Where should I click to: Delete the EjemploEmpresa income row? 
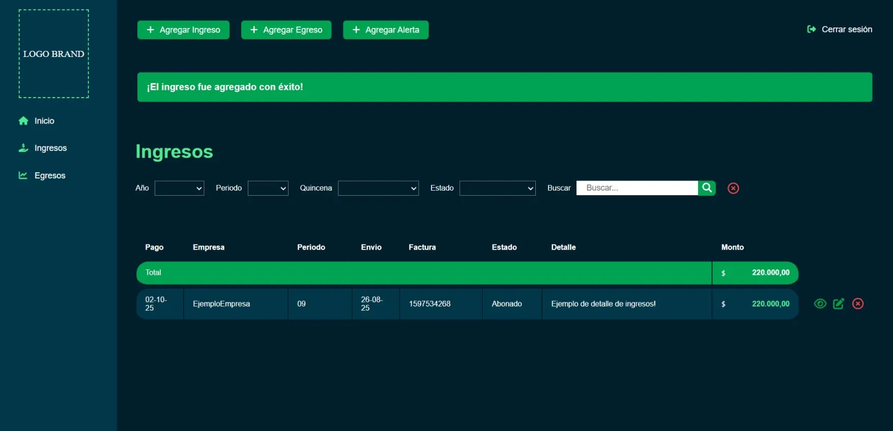858,304
